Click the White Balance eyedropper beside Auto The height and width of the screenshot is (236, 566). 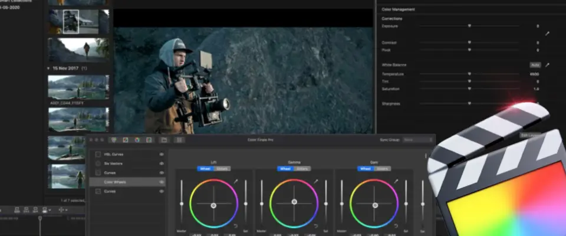pos(547,65)
